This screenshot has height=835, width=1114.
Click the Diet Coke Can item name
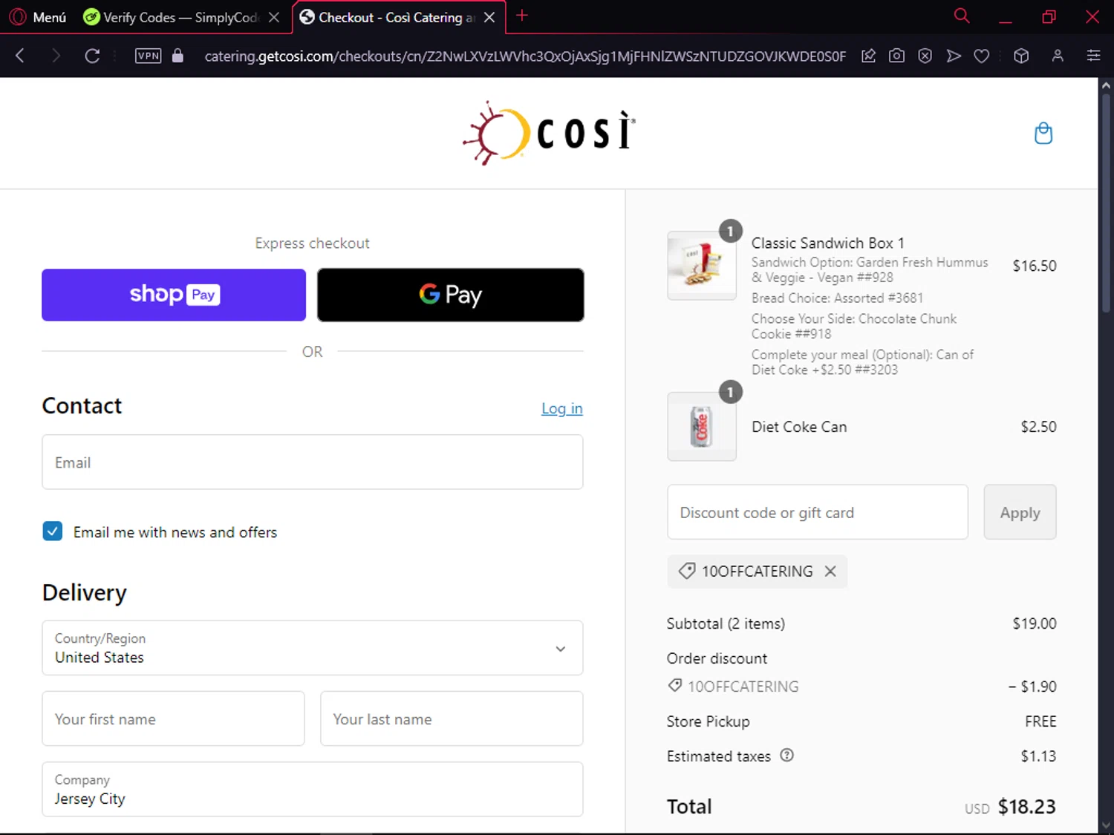799,427
